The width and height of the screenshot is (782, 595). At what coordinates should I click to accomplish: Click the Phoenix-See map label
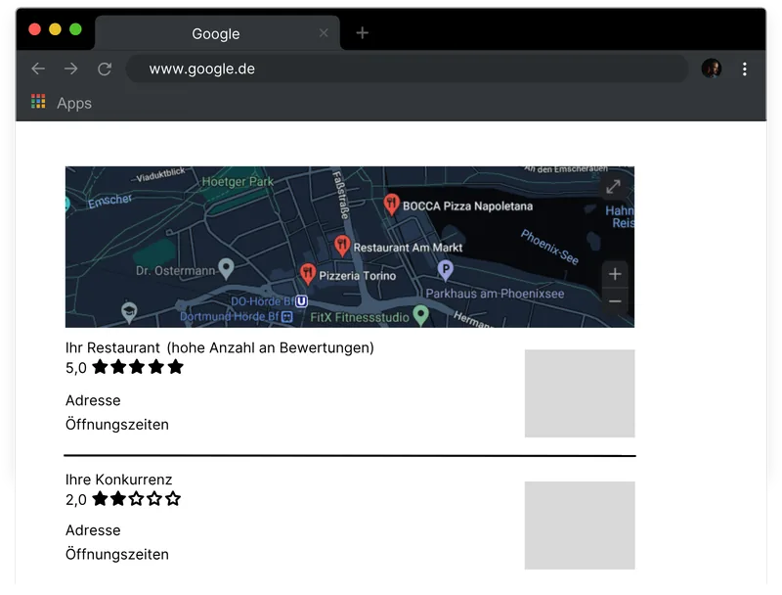(549, 247)
